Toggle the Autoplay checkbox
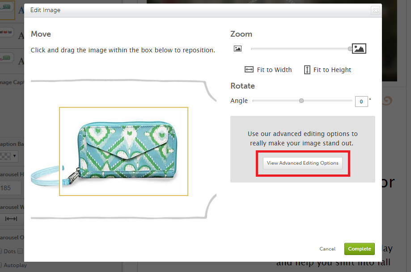 [1, 265]
